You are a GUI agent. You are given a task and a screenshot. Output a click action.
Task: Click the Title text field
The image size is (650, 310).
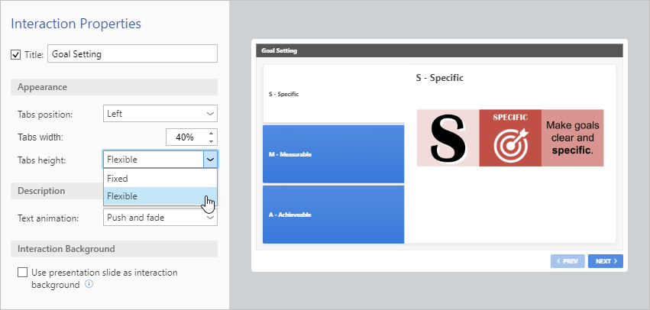[x=132, y=54]
